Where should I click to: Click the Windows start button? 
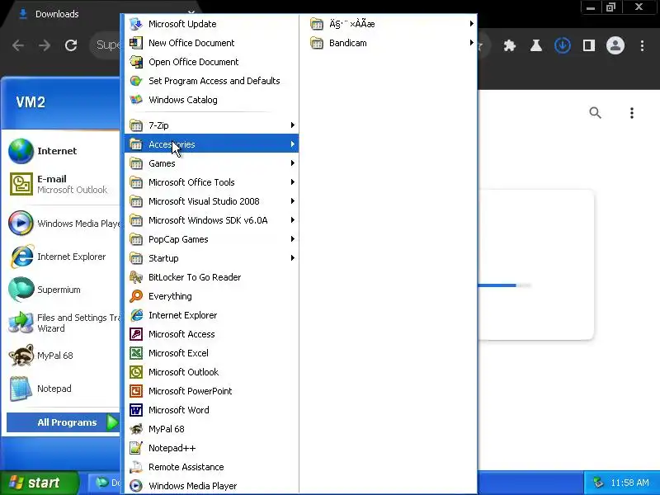[39, 483]
